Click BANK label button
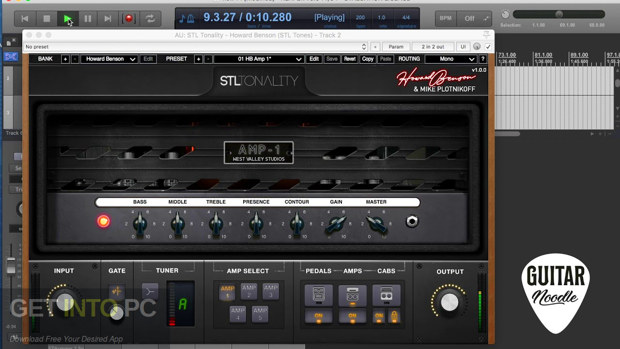The height and width of the screenshot is (349, 620). [x=45, y=59]
